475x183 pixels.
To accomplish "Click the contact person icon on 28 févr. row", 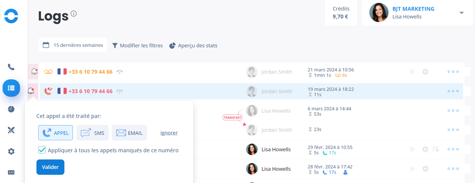I will (x=345, y=172).
